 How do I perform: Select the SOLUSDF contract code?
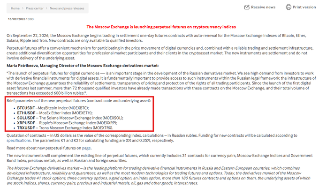point(26,118)
